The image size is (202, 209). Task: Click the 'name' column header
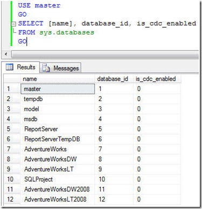(x=58, y=79)
